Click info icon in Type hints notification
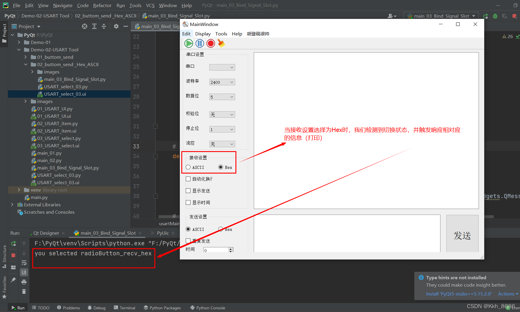This screenshot has height=312, width=520. pos(421,277)
